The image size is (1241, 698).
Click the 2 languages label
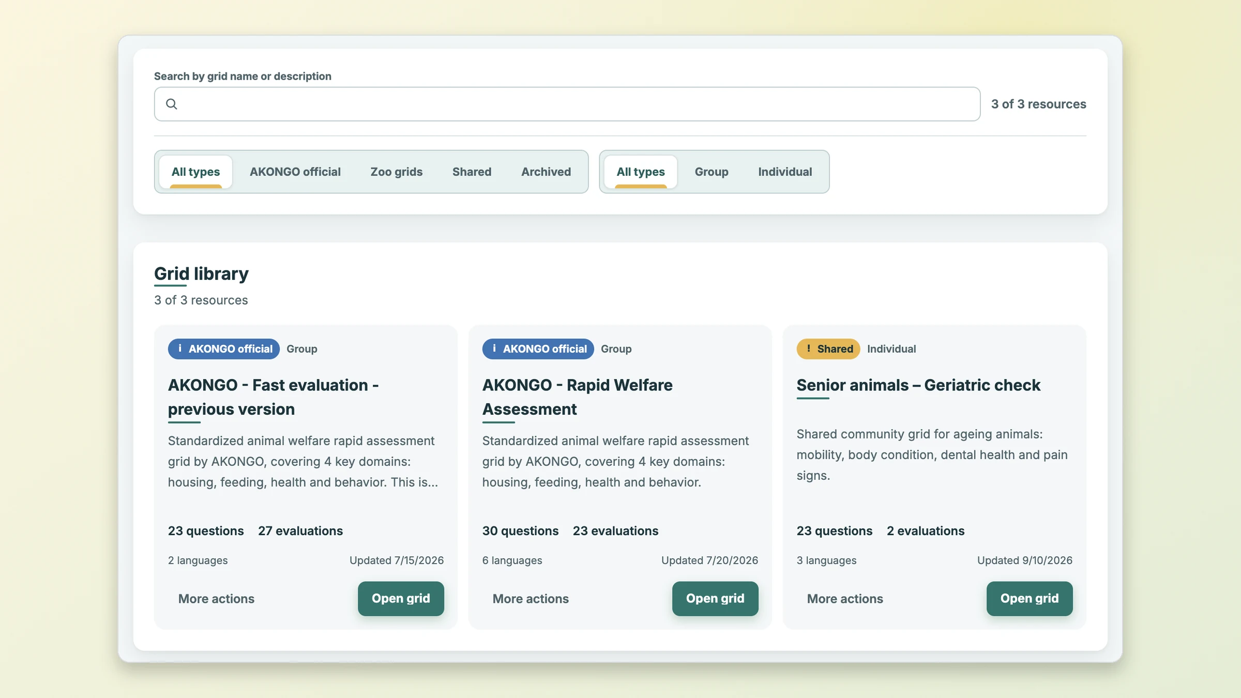pos(198,560)
